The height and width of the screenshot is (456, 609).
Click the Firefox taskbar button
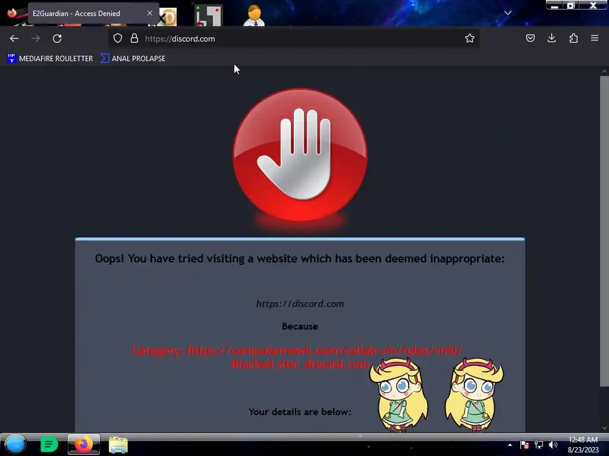(83, 444)
